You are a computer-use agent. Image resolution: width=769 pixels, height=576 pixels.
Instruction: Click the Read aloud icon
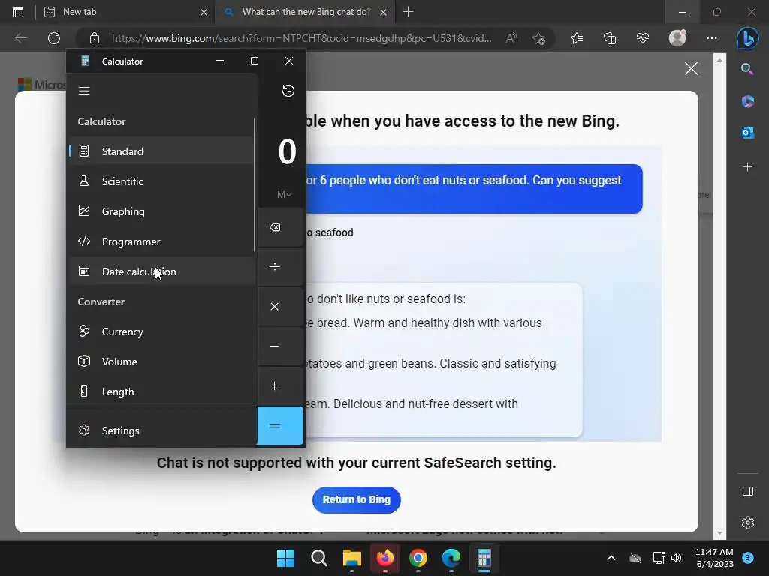511,38
